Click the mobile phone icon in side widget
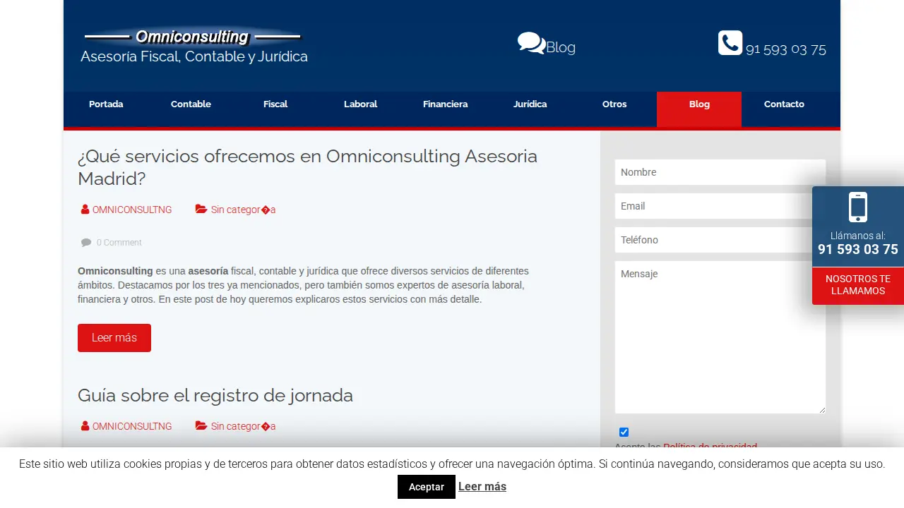 pyautogui.click(x=858, y=207)
